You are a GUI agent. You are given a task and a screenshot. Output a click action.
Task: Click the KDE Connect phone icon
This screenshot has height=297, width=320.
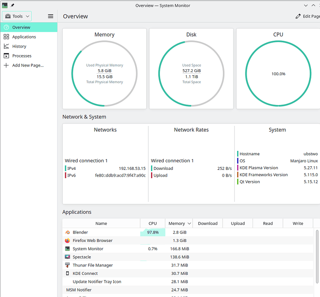[x=67, y=273]
